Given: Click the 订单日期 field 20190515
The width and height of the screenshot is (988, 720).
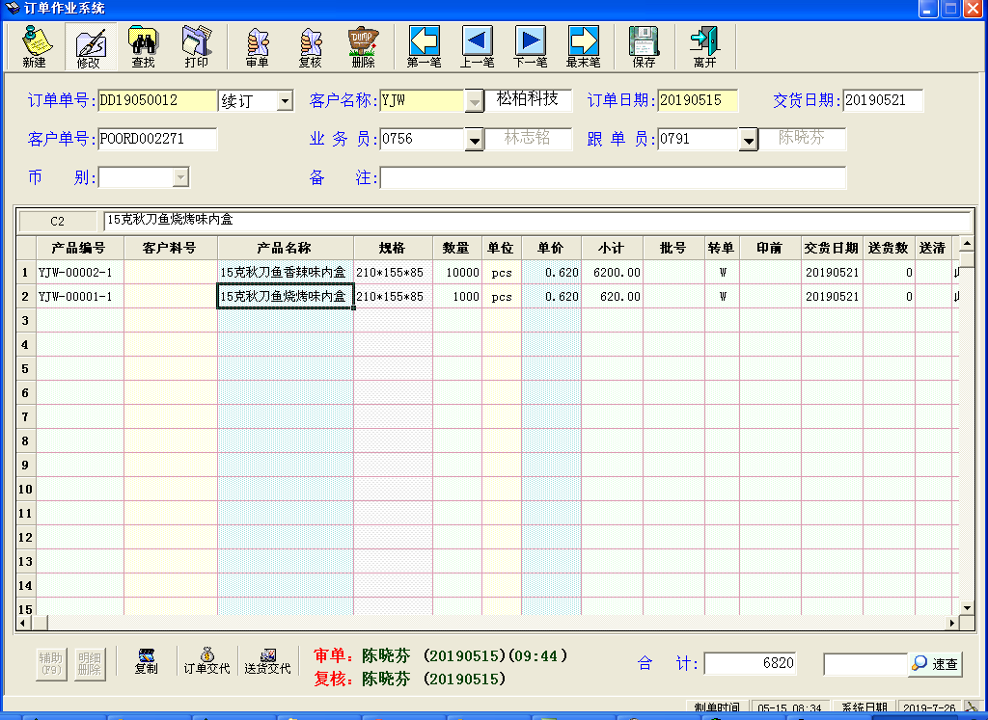Looking at the screenshot, I should click(x=698, y=100).
